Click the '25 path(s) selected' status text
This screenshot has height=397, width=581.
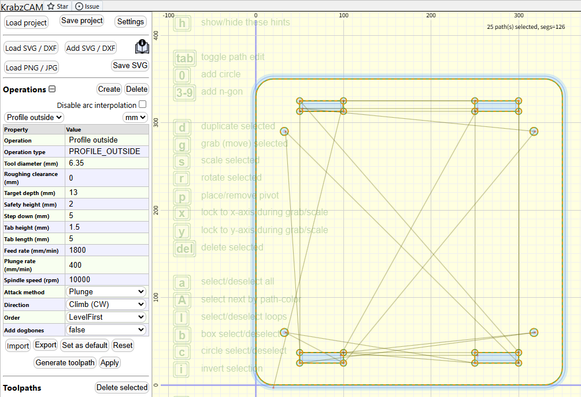526,27
